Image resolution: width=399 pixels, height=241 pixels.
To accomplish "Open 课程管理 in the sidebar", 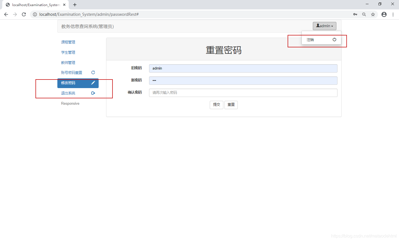I will (x=68, y=42).
